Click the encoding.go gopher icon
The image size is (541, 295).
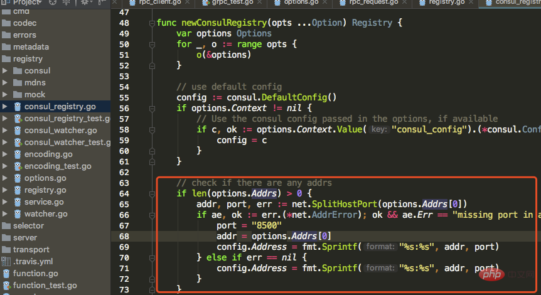click(18, 154)
